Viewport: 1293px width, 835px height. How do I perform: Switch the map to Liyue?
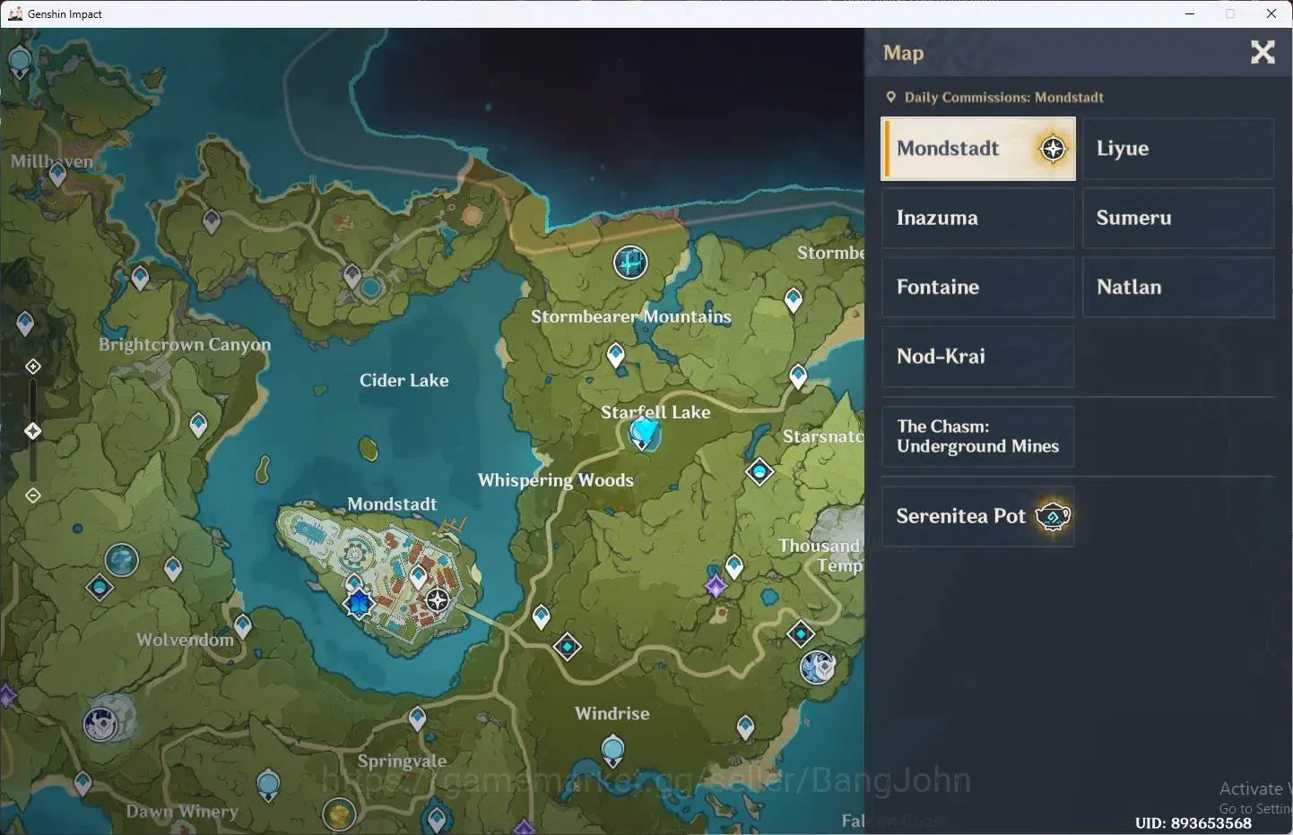tap(1178, 149)
